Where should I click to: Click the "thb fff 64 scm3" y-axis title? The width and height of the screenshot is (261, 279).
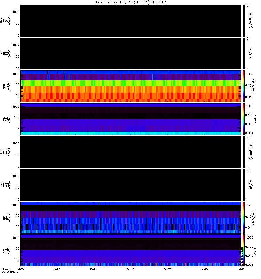5,54
